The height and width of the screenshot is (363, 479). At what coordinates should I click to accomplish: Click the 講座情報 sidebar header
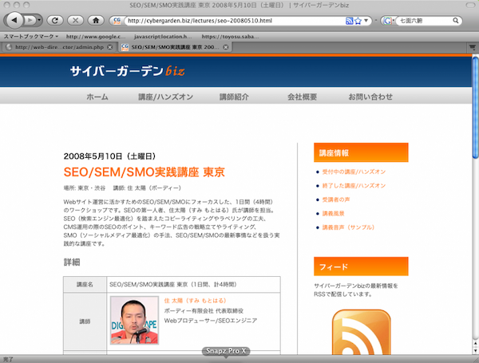point(361,152)
